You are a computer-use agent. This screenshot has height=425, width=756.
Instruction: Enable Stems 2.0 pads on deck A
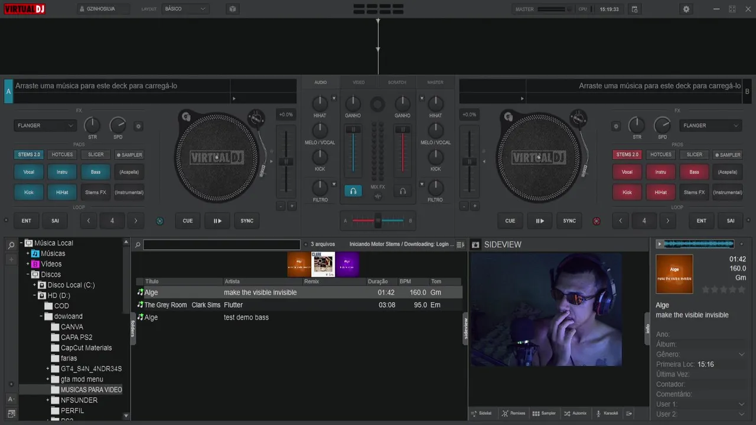(x=29, y=155)
